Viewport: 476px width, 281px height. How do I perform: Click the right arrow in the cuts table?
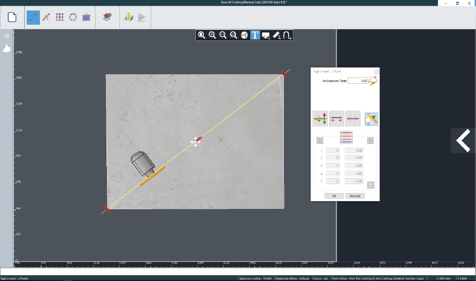tap(370, 141)
